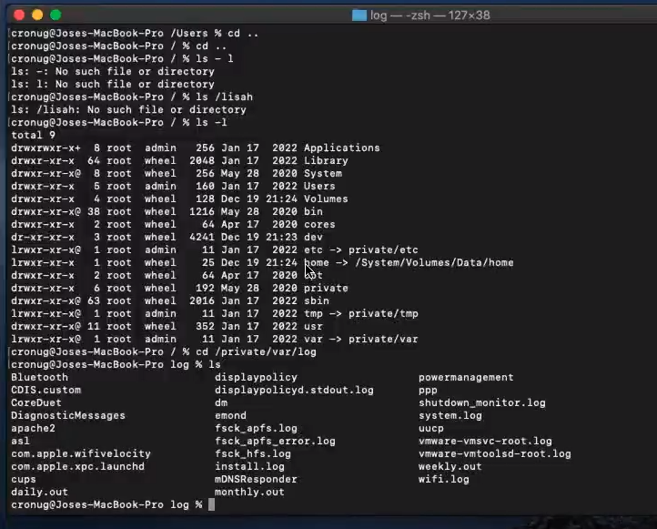This screenshot has width=657, height=529.
Task: Click the 'displaypolicyd.stdout.log' file name
Action: coord(294,391)
